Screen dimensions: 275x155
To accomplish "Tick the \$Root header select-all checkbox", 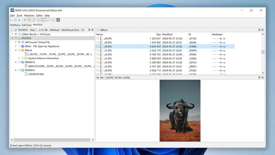I will (98, 30).
